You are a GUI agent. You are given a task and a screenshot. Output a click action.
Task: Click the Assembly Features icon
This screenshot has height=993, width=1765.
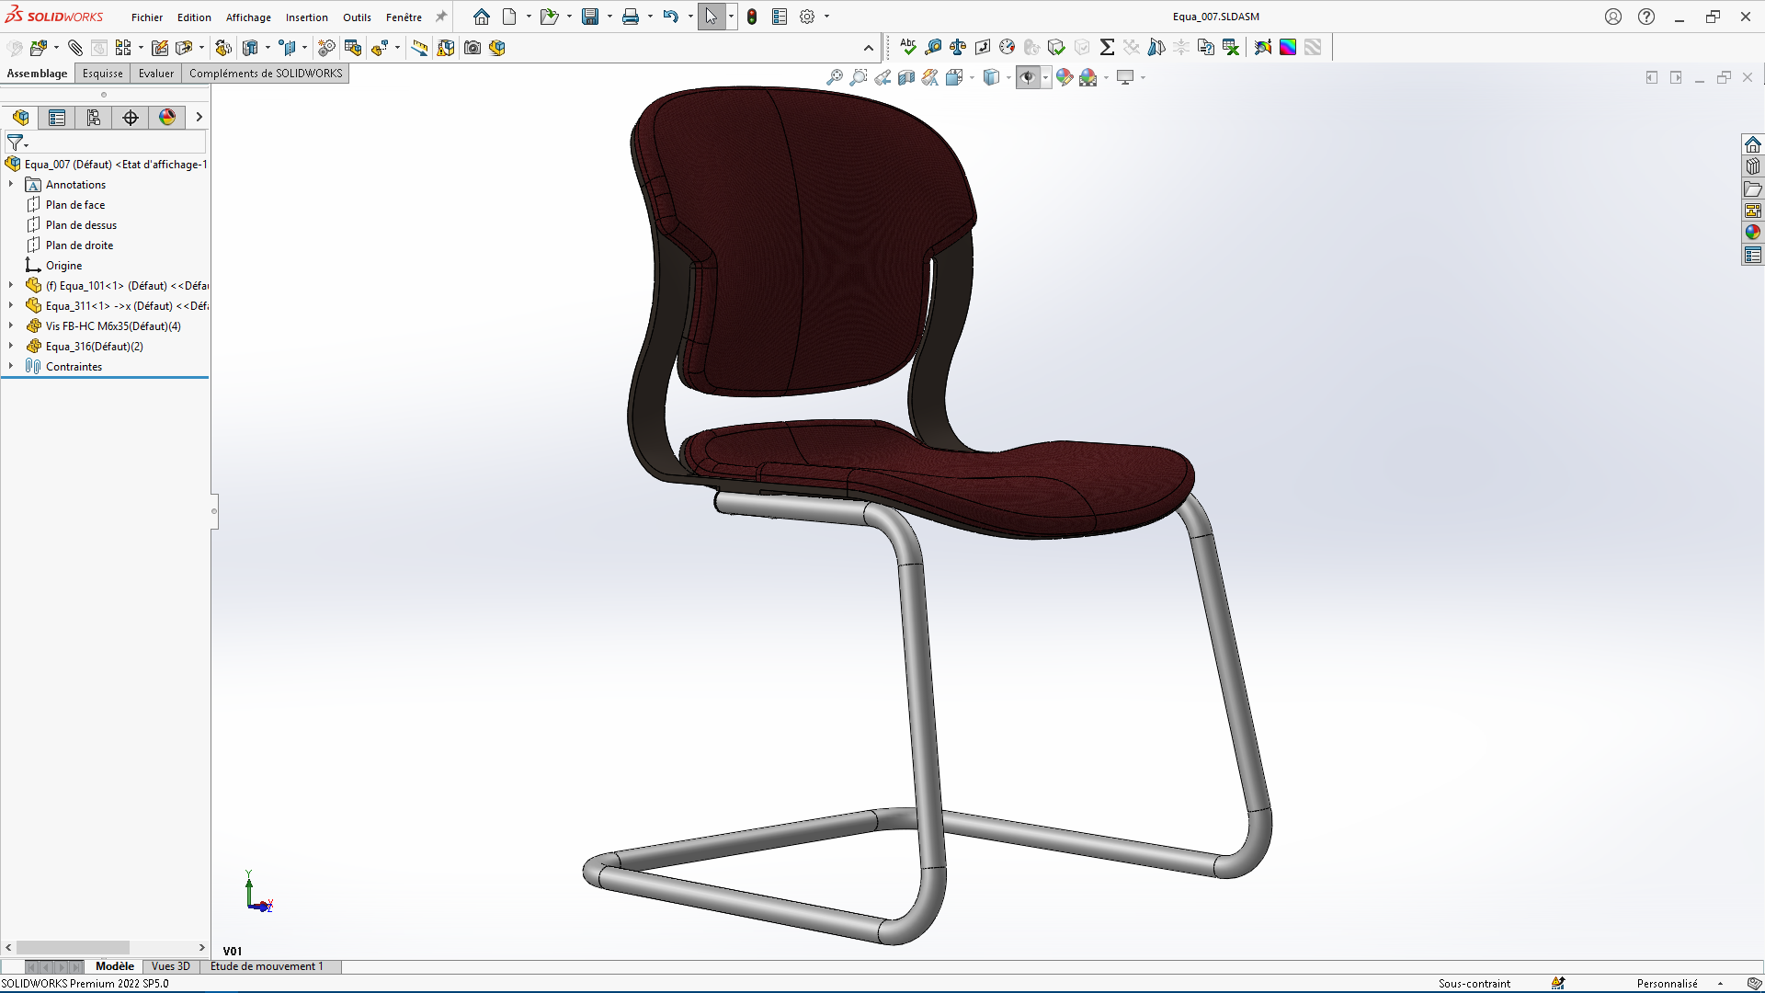250,48
